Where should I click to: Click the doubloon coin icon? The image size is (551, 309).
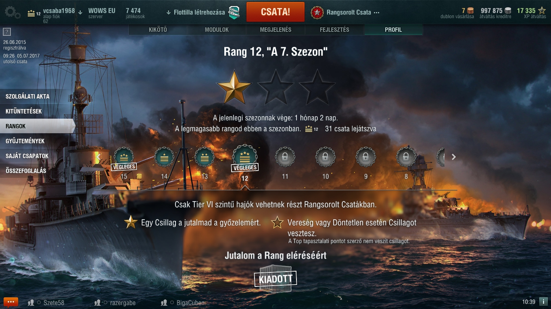tap(470, 10)
